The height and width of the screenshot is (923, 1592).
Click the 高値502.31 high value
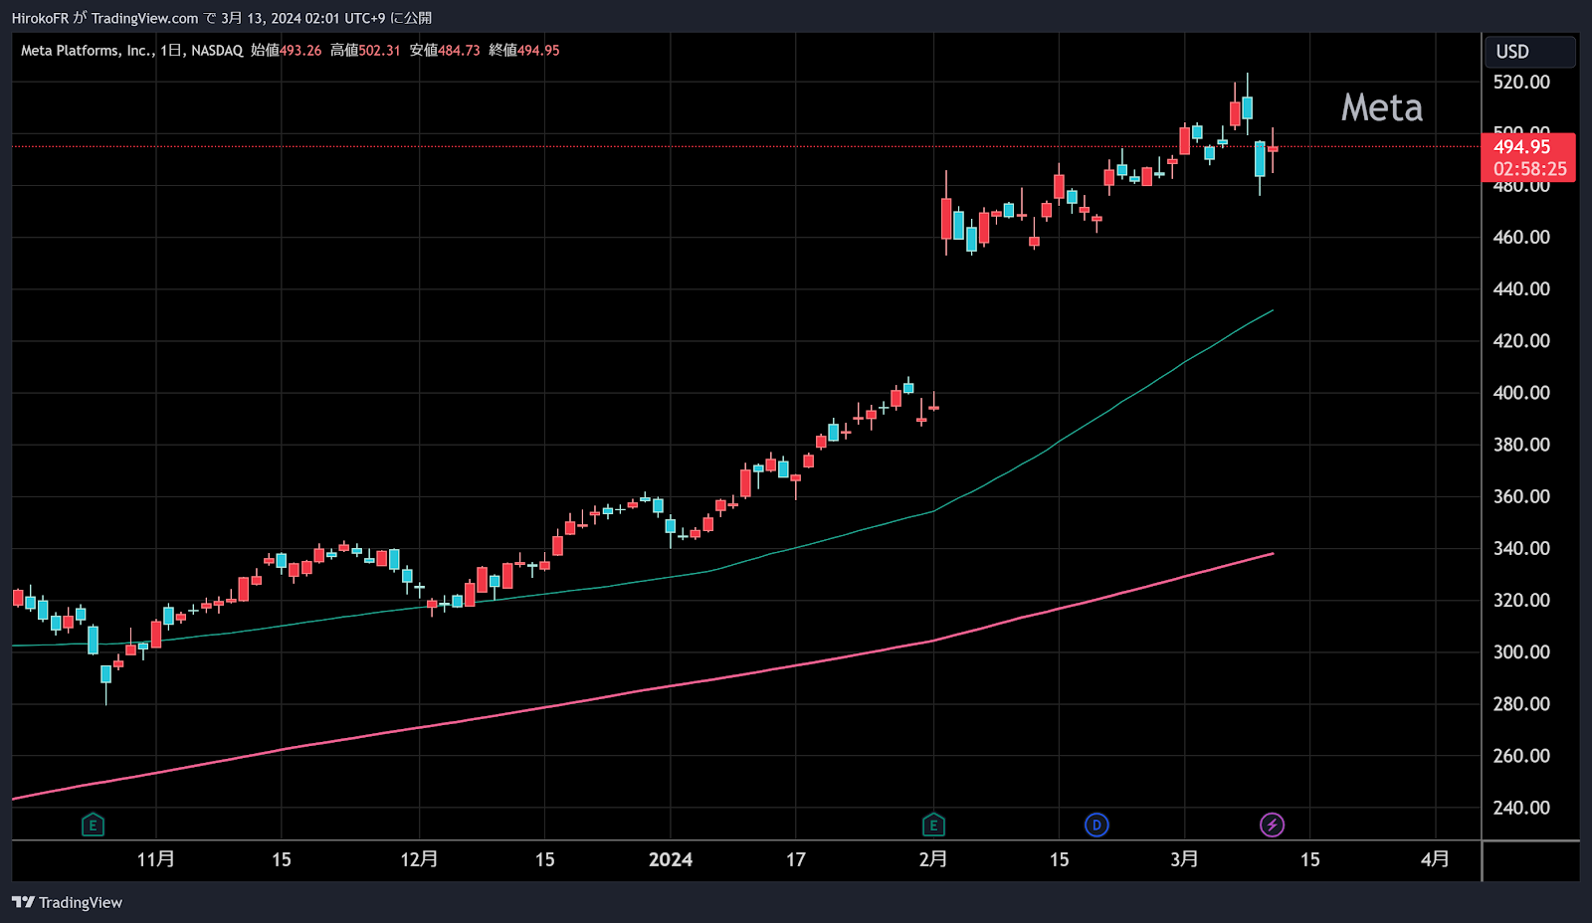[x=365, y=50]
